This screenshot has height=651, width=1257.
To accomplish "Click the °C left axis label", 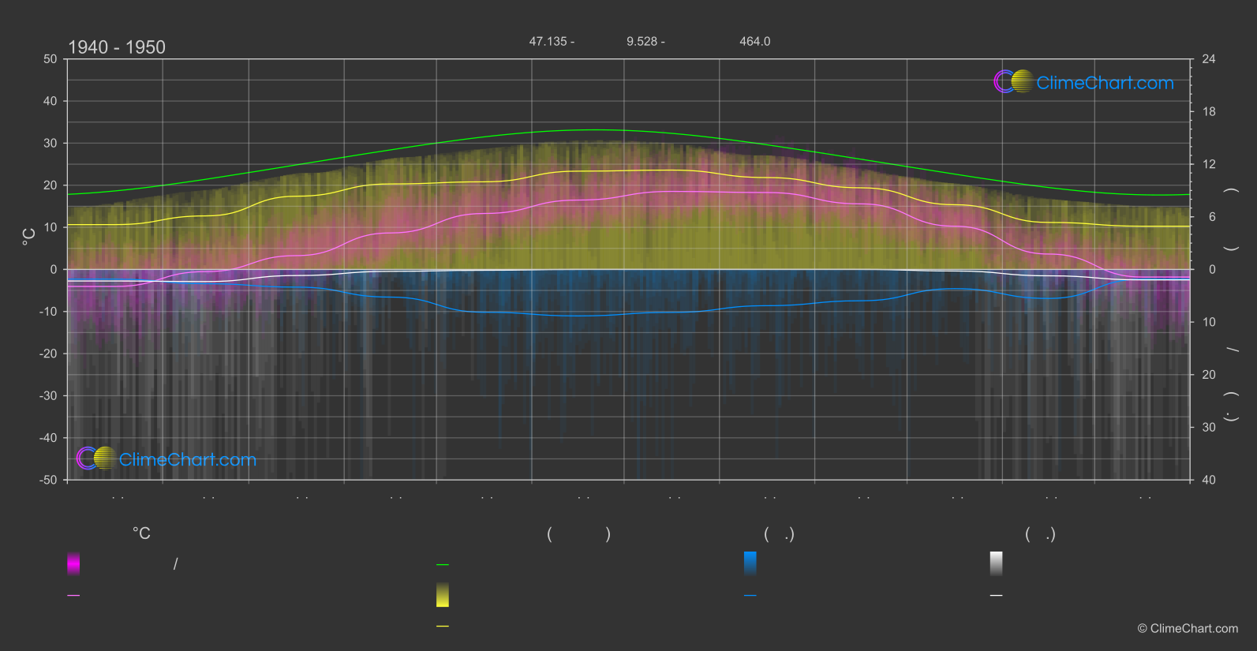I will (x=29, y=237).
